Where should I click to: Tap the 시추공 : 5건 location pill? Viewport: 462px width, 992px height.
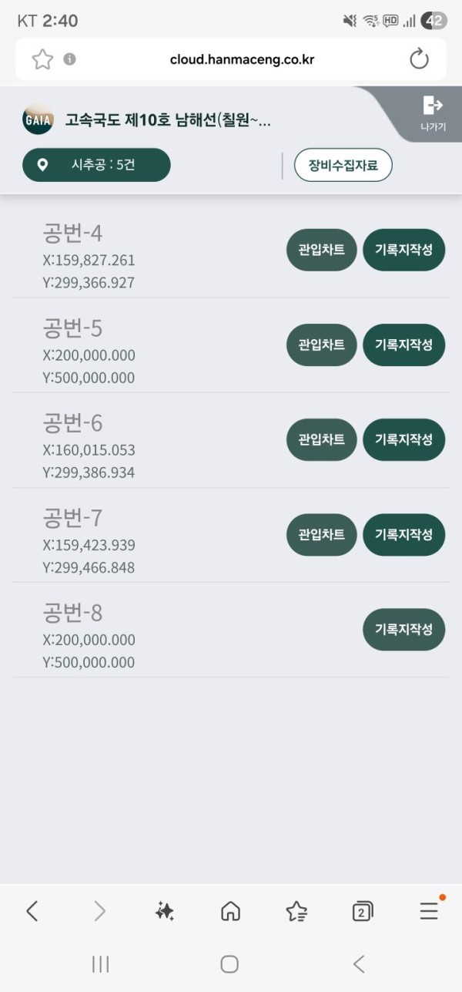click(96, 165)
